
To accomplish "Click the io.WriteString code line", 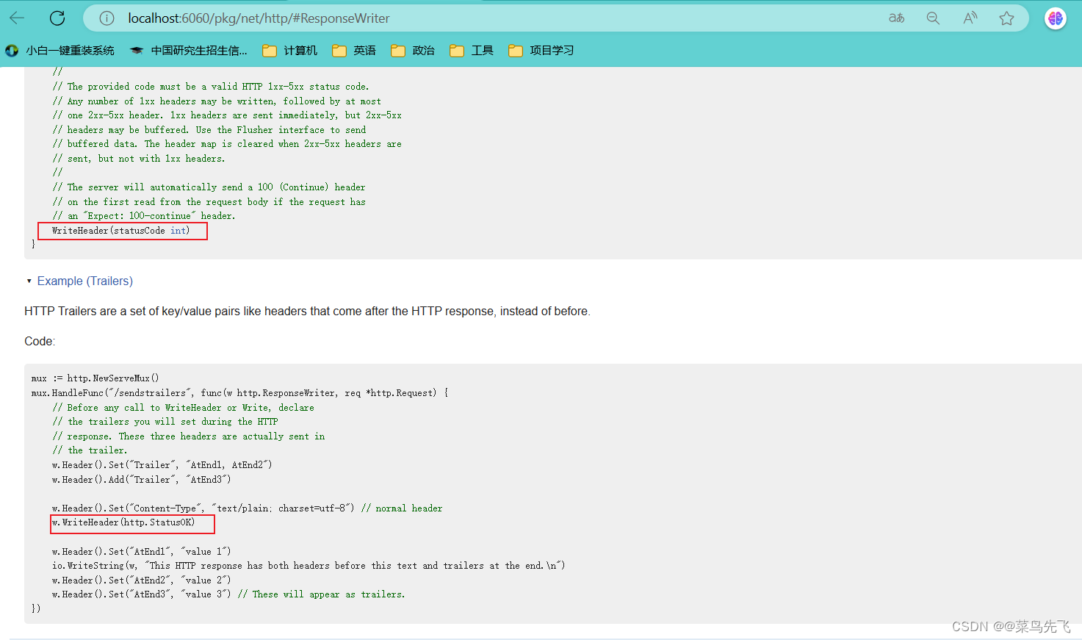I will click(x=309, y=566).
